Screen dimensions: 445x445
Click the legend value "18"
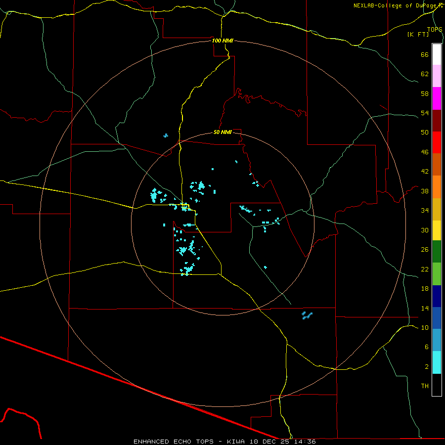[x=425, y=289]
